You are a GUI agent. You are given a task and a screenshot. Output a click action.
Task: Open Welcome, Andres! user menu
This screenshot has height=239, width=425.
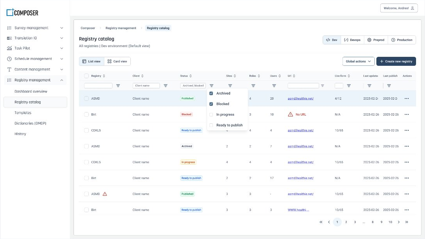(x=399, y=8)
